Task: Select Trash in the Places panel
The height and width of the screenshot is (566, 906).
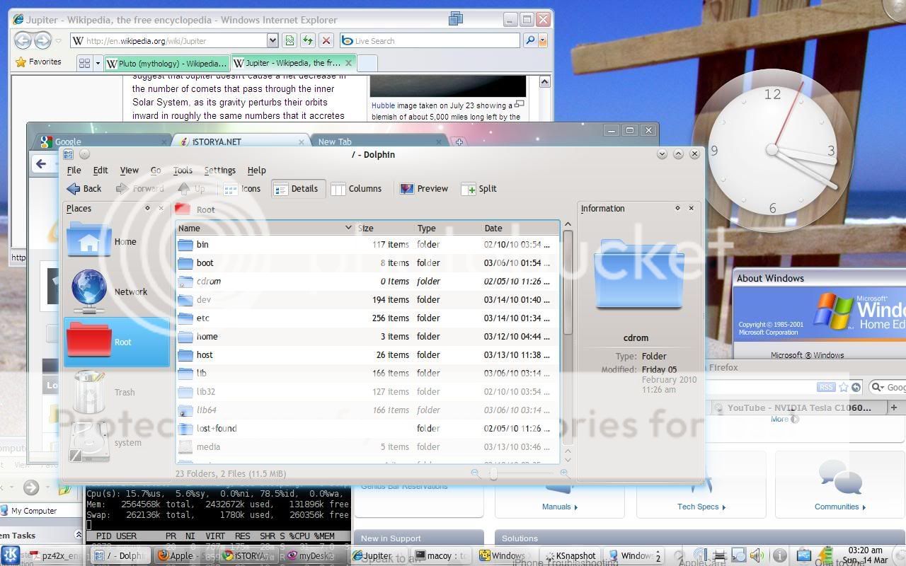Action: 117,392
